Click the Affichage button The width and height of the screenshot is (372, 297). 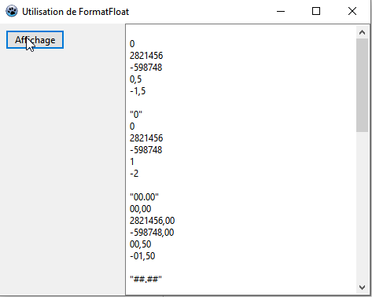tap(35, 40)
